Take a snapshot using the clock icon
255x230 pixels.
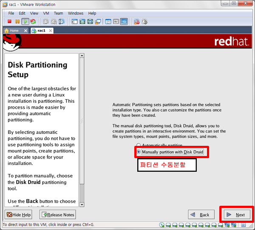(x=46, y=22)
